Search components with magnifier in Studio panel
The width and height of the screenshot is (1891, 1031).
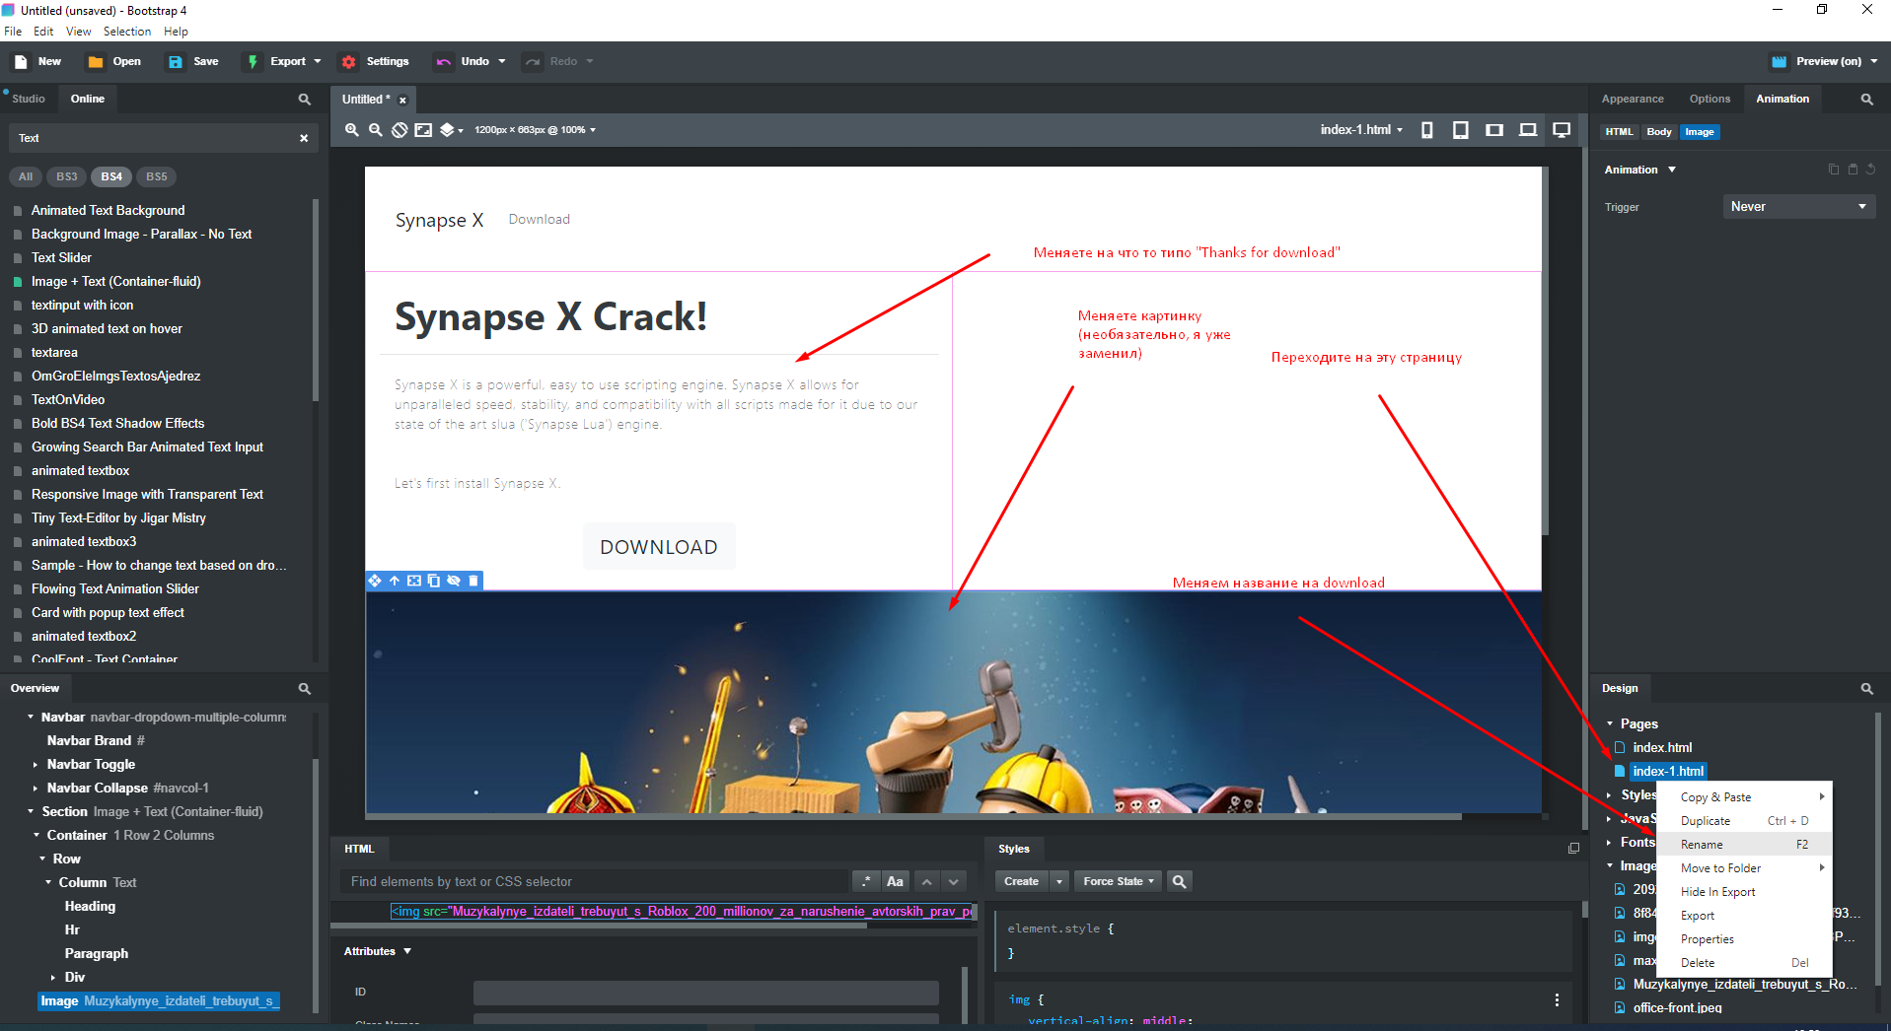click(305, 99)
